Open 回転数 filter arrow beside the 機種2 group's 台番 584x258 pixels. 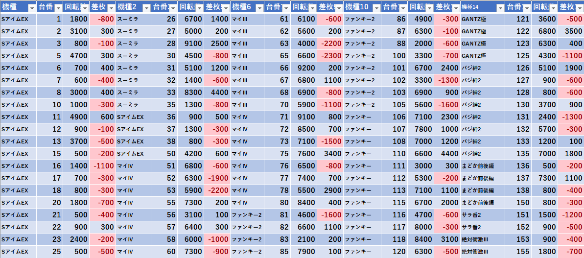[x=199, y=8]
